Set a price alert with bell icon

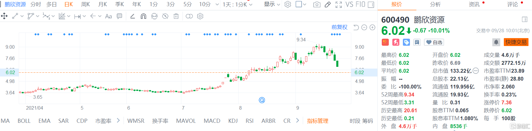tap(496, 42)
